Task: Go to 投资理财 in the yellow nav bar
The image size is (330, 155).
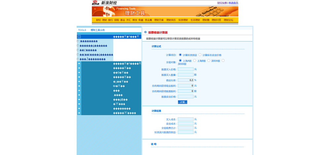Action: click(x=183, y=20)
